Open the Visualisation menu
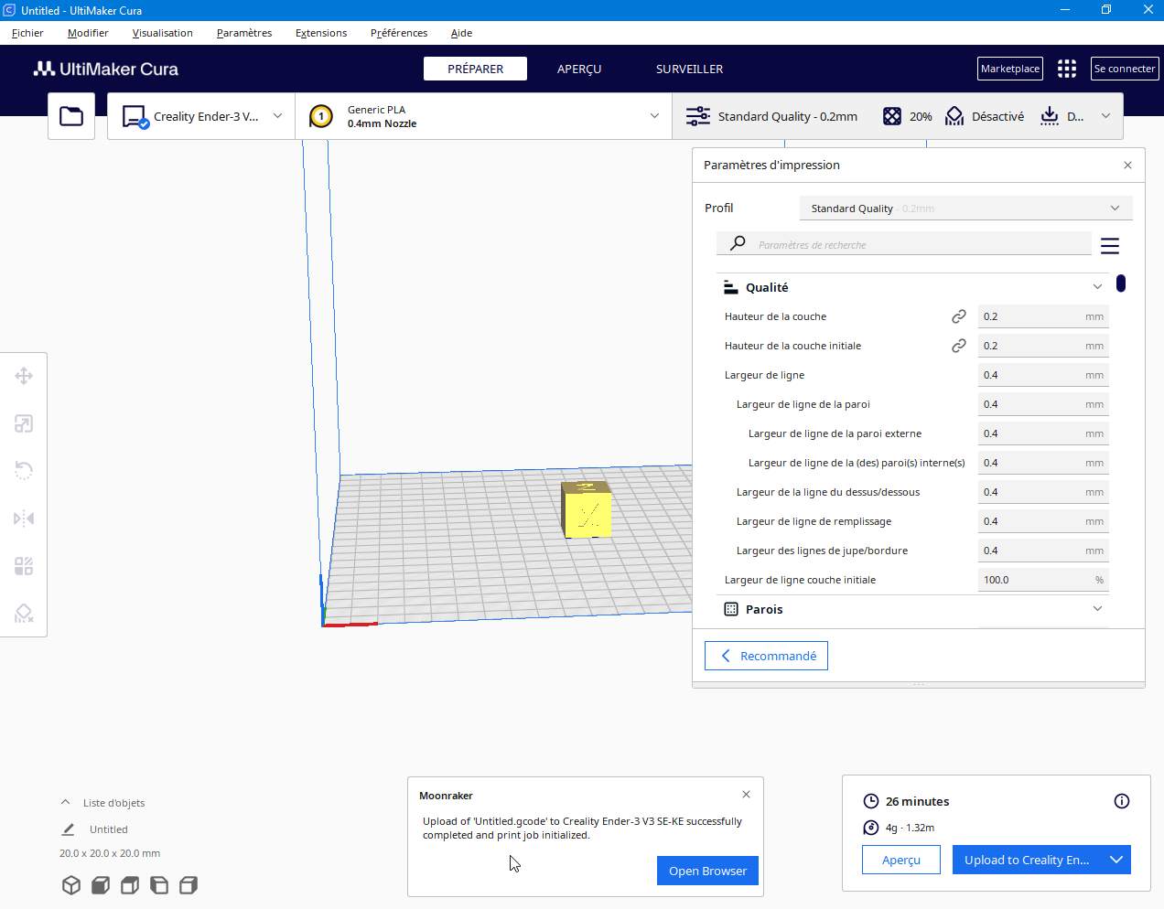The image size is (1164, 909). click(x=162, y=33)
